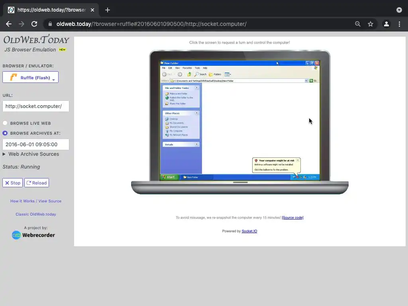The width and height of the screenshot is (408, 306).
Task: Open XP Tools menu
Action: point(198,68)
